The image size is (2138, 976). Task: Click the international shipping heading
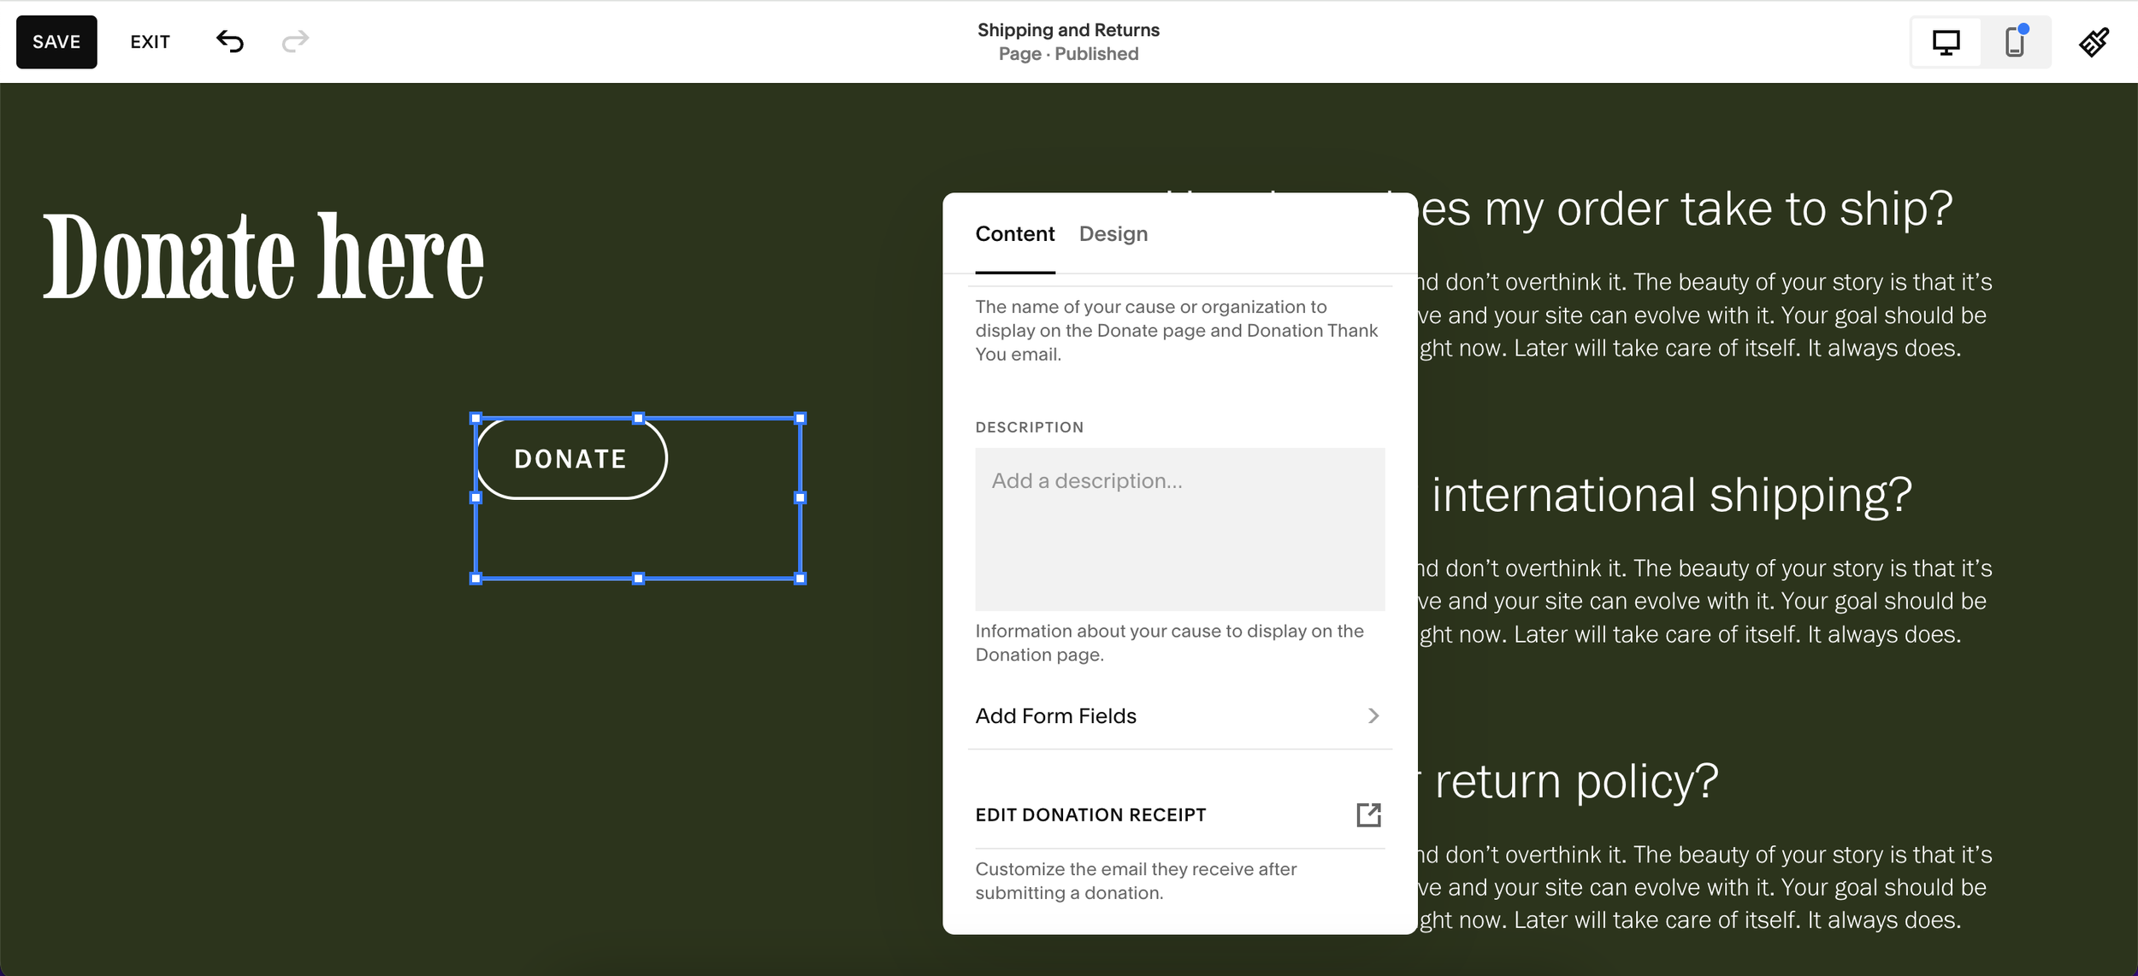click(1671, 495)
